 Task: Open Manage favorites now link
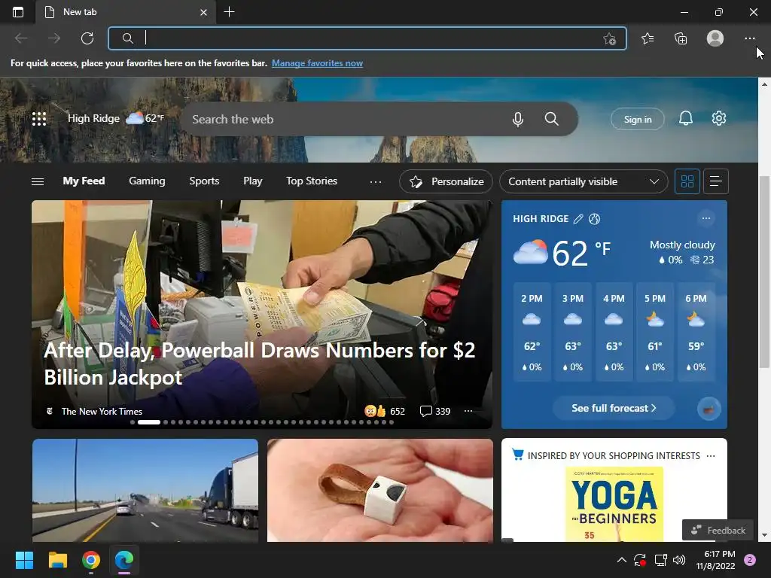click(x=317, y=63)
